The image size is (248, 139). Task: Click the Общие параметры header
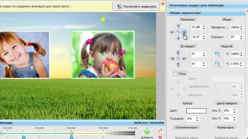(x=207, y=13)
